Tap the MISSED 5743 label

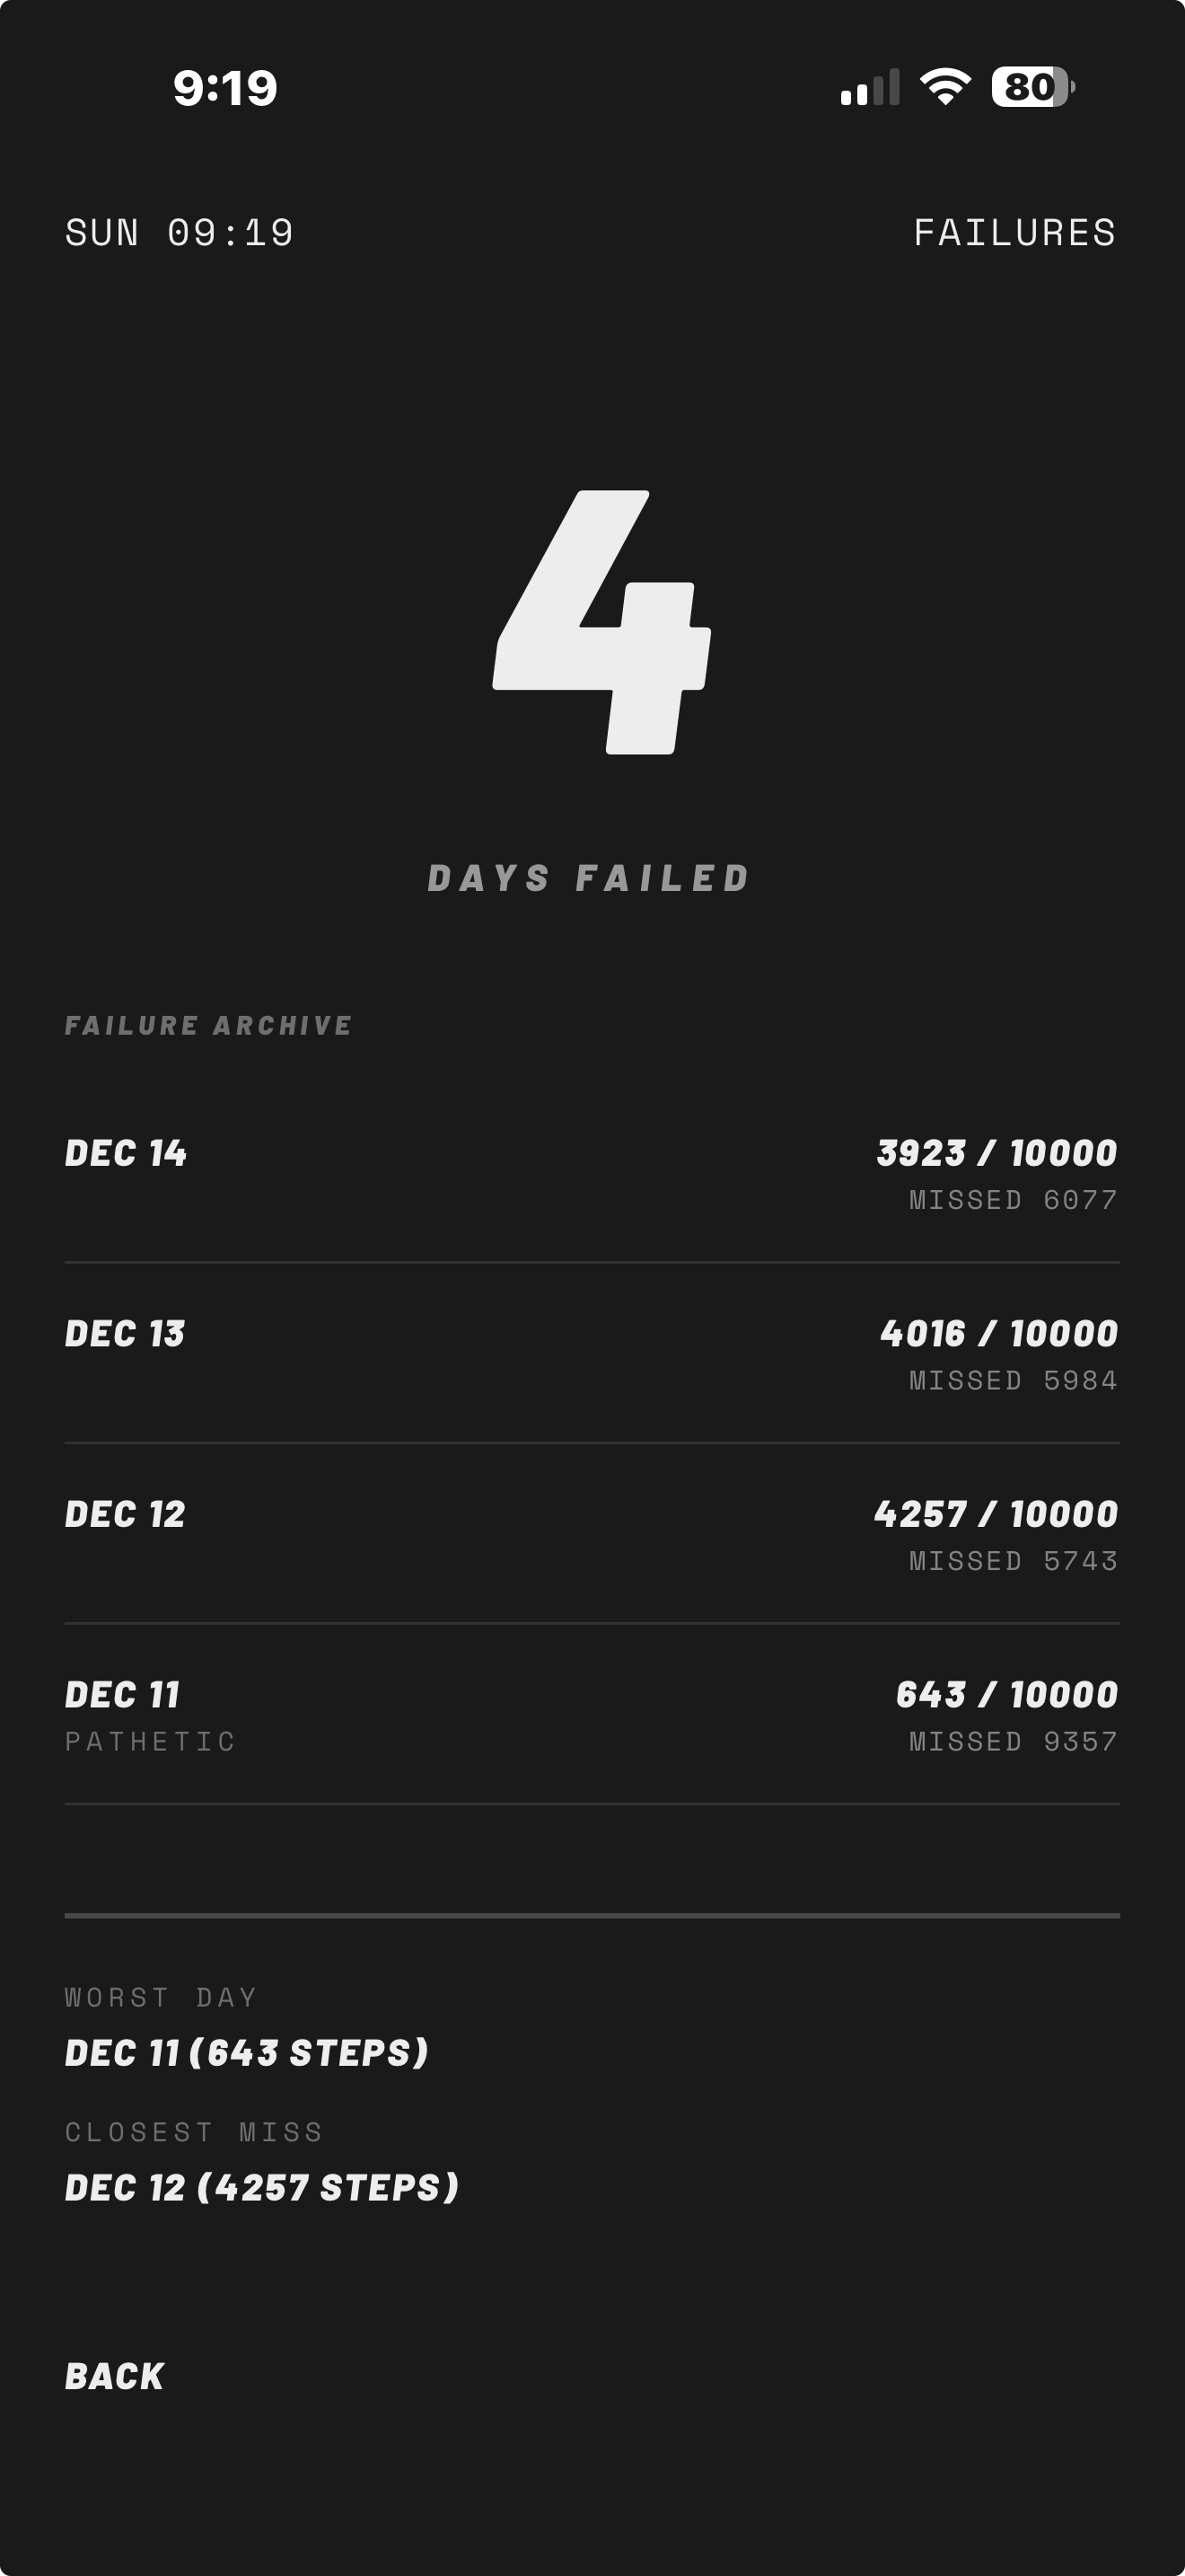point(1012,1561)
